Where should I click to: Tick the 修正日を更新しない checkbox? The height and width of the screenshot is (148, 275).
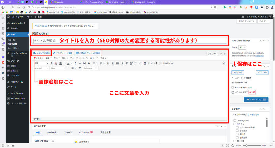point(233,87)
